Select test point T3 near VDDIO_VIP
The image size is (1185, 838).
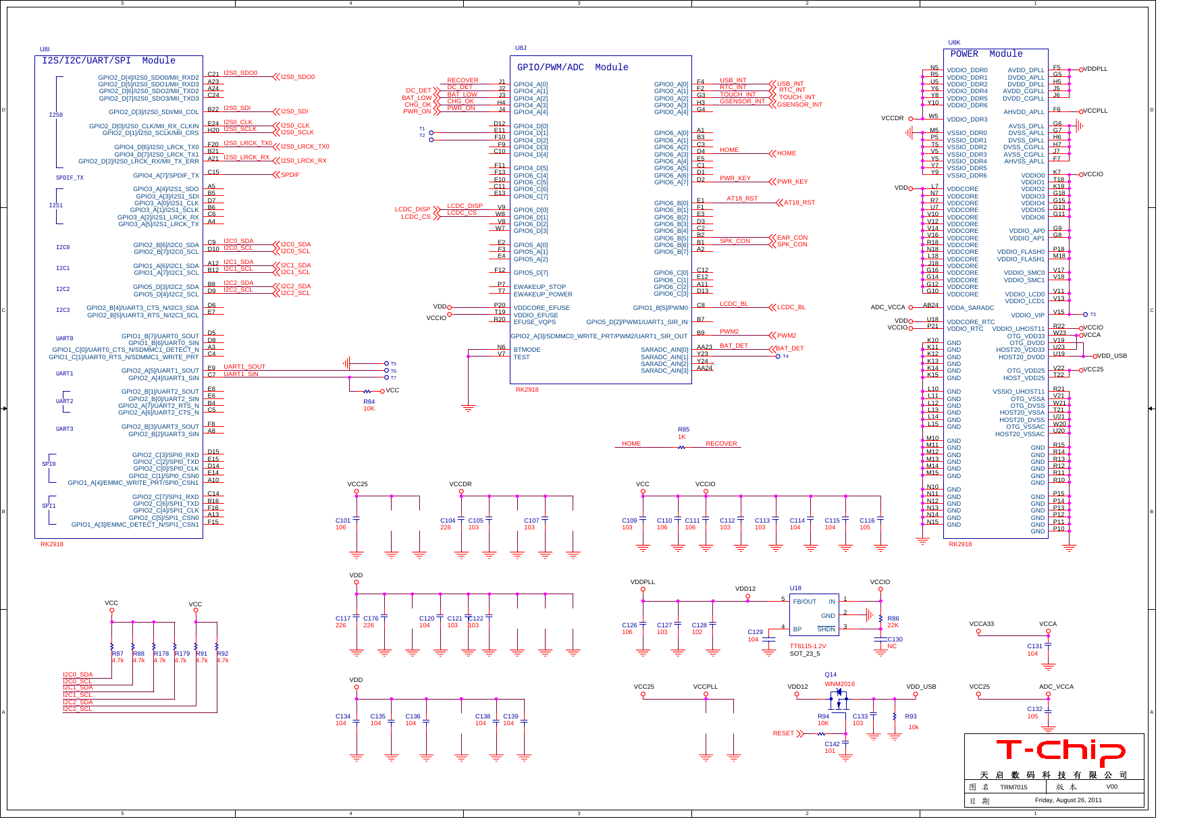(x=1085, y=315)
